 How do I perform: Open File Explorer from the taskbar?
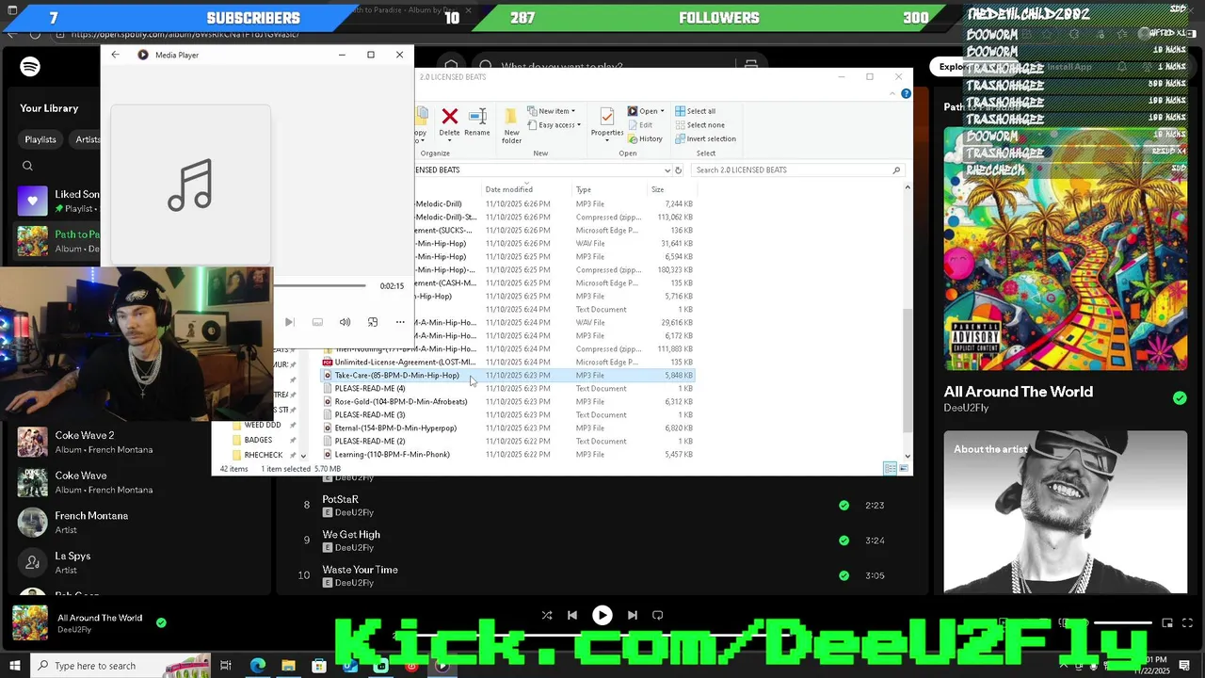click(x=288, y=666)
